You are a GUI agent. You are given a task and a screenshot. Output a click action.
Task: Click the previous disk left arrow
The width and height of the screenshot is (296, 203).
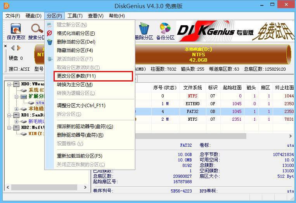13,48
